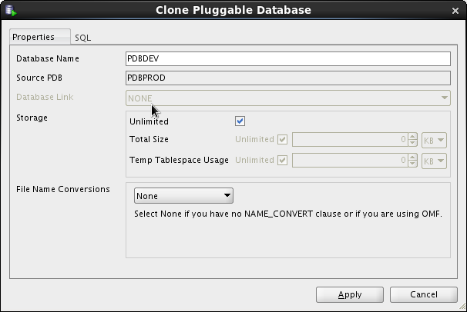Screen dimensions: 467x312
Task: Decrease Total Size with the down arrow
Action: (x=412, y=143)
